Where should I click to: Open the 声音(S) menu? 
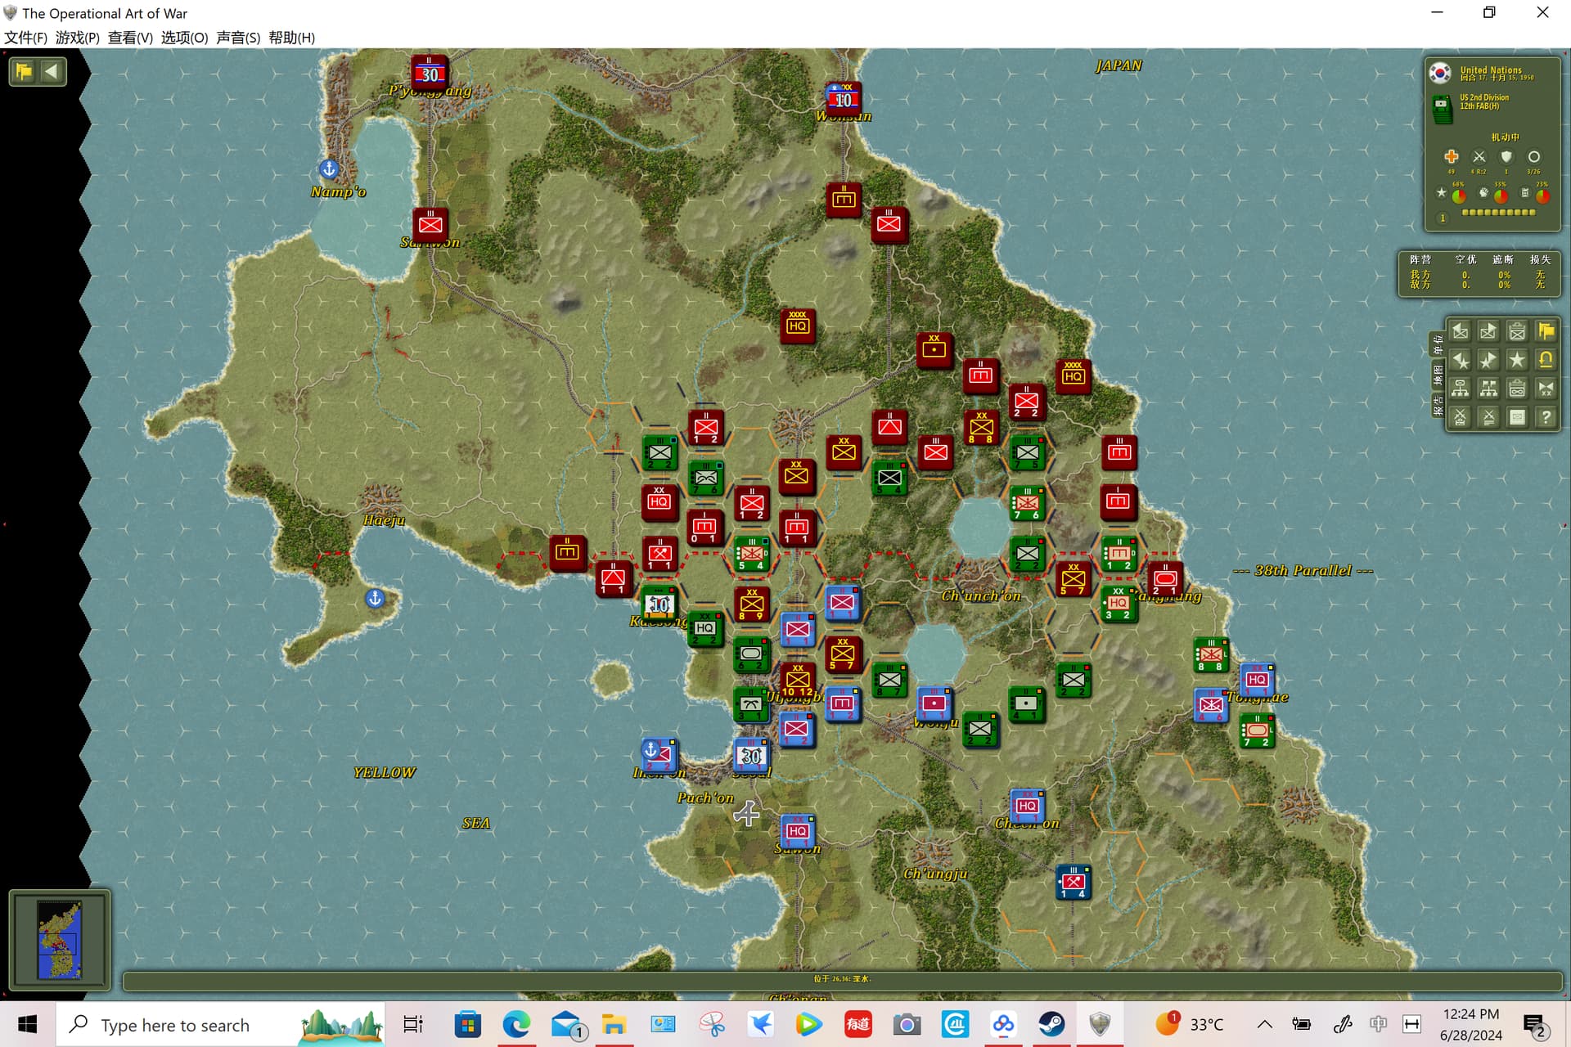coord(238,38)
